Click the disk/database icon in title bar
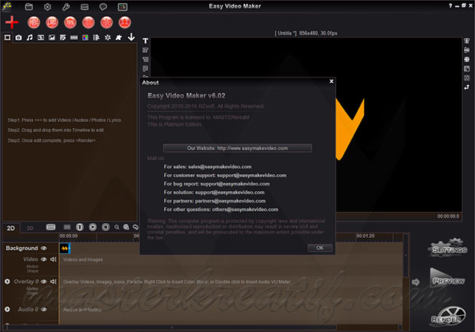The height and width of the screenshot is (332, 475). point(84,7)
